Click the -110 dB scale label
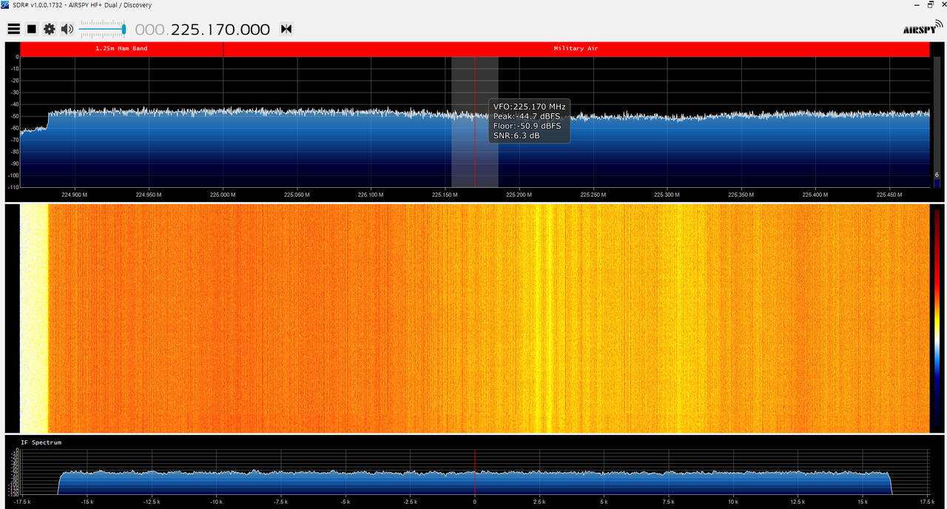 point(13,187)
